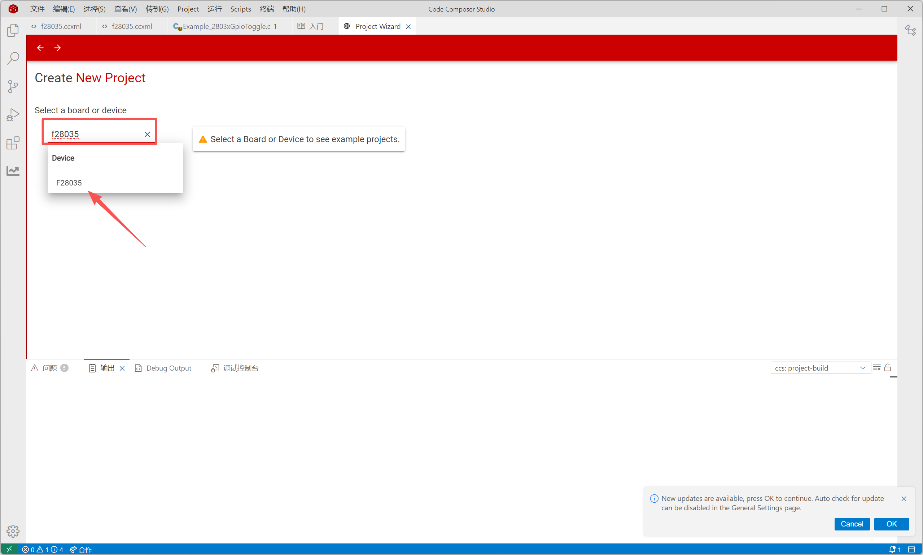
Task: Open the Manage settings gear icon
Action: tap(13, 531)
